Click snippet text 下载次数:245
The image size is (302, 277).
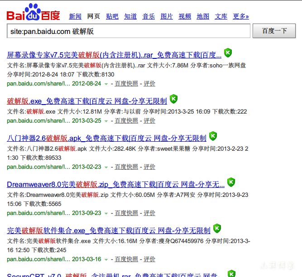[x=49, y=250]
